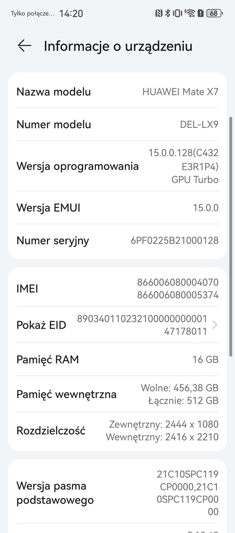The height and width of the screenshot is (533, 235).
Task: Tap the NFC status bar icon
Action: pos(159,13)
